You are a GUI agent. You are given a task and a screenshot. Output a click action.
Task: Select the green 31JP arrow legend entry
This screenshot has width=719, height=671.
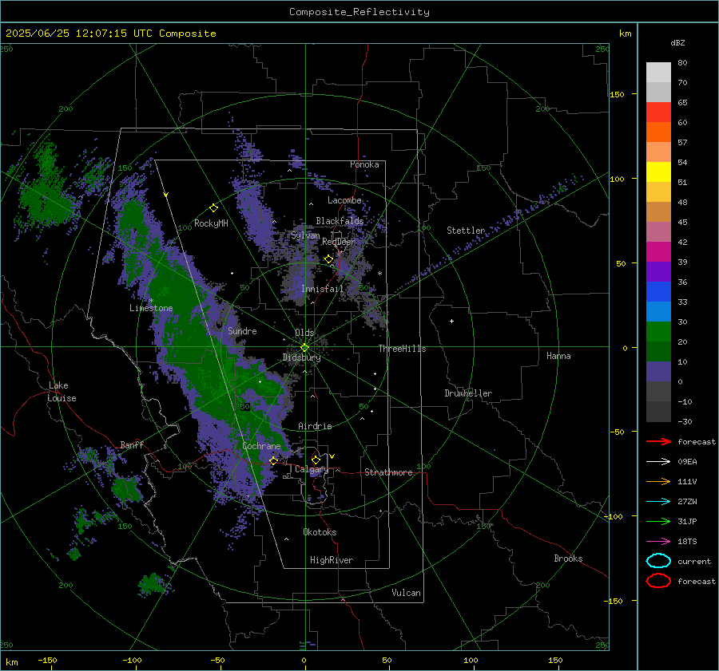click(x=658, y=521)
